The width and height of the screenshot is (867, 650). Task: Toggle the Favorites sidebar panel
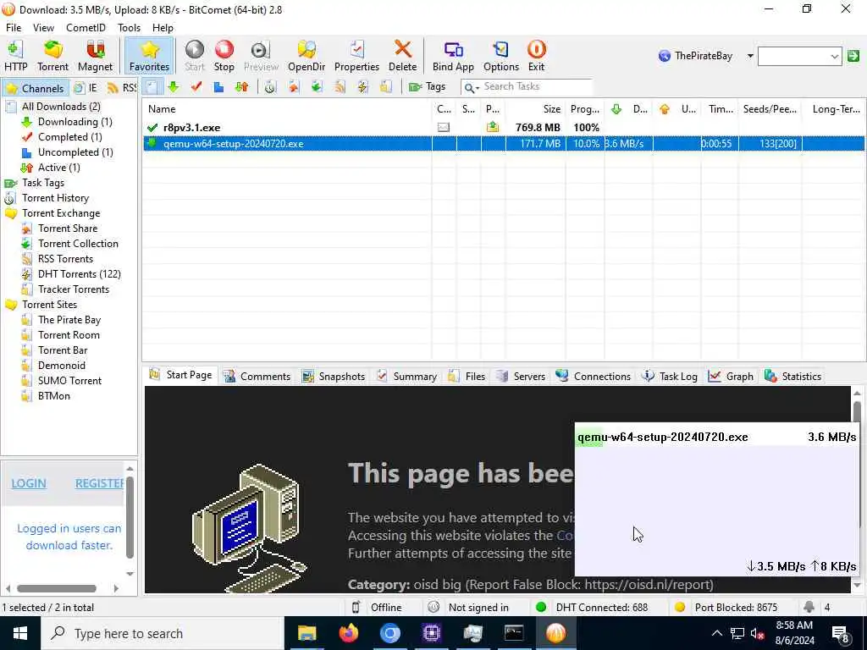(149, 56)
